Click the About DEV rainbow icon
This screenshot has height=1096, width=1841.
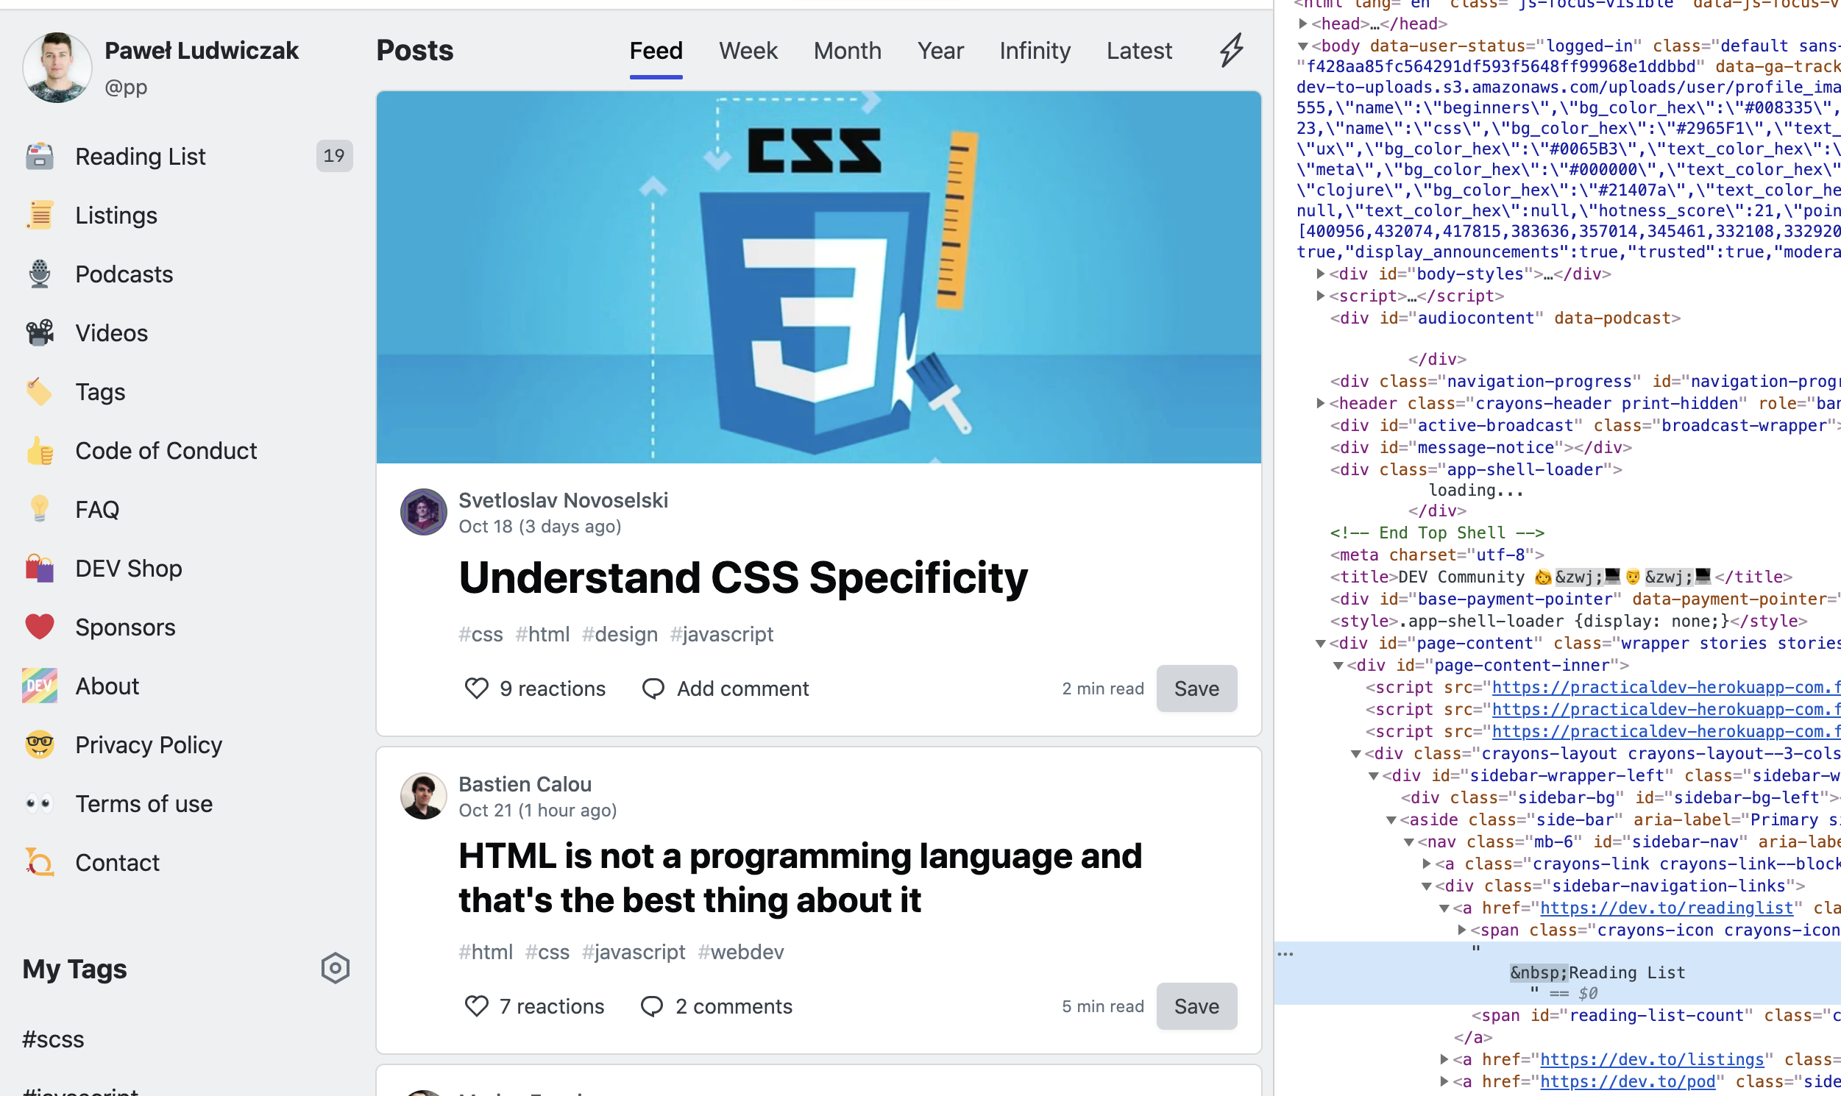click(40, 686)
